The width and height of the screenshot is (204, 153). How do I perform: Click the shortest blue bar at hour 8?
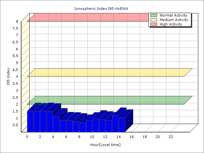click(83, 127)
